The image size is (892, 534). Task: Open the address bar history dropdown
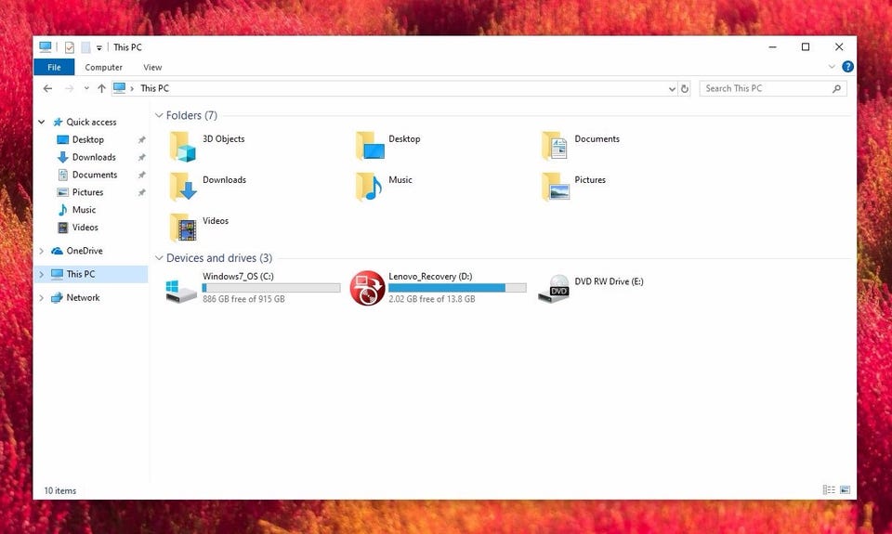[672, 89]
